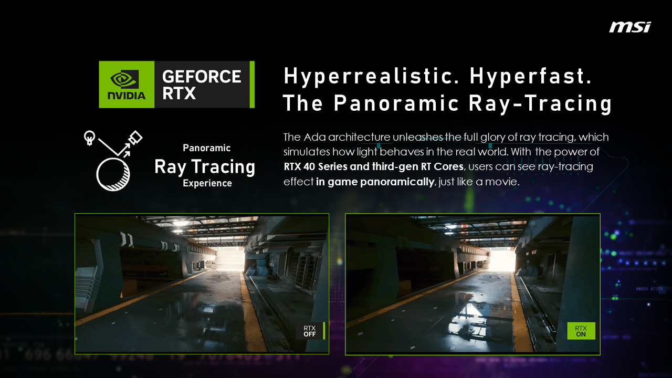Click the Ada architecture description paragraph
The height and width of the screenshot is (378, 672).
(446, 160)
